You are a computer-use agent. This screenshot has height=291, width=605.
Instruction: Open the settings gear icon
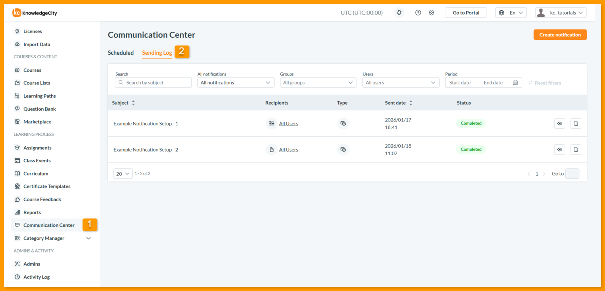(431, 13)
